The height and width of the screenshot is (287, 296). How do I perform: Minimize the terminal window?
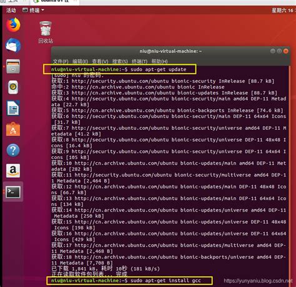(273, 51)
